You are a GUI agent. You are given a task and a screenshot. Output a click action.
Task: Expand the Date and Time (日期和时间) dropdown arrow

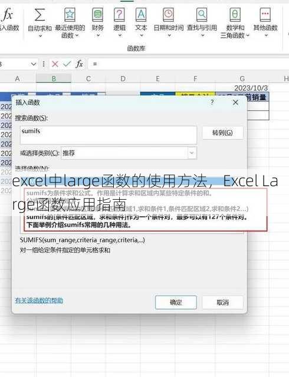point(169,35)
